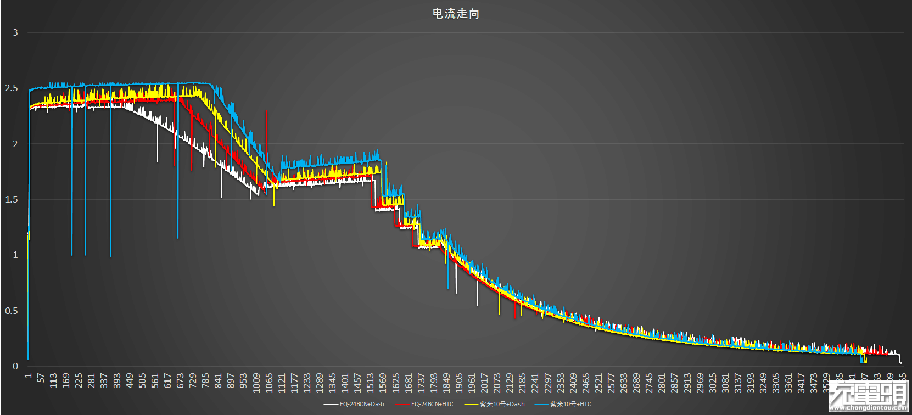Click the x-axis label "169"
The image size is (912, 415).
click(x=66, y=380)
